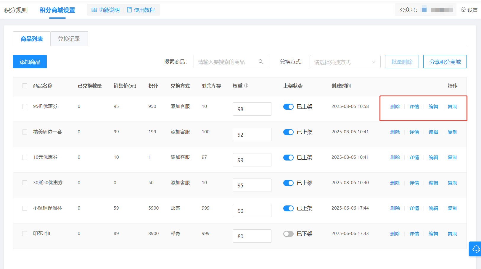Image resolution: width=481 pixels, height=269 pixels.
Task: Edit the 10元优惠券 product
Action: pos(433,158)
